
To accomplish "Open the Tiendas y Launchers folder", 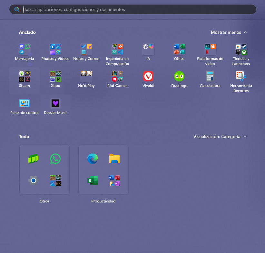I will pos(241,49).
